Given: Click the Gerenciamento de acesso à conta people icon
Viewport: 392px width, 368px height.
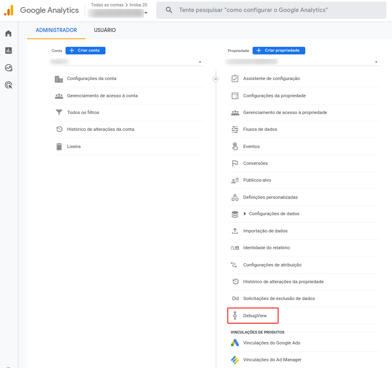Looking at the screenshot, I should point(59,96).
